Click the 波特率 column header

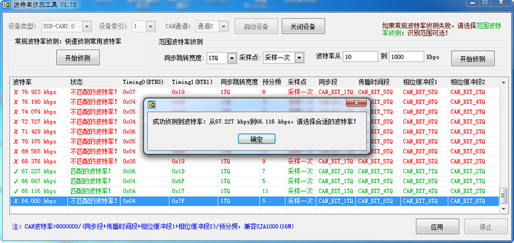39,82
